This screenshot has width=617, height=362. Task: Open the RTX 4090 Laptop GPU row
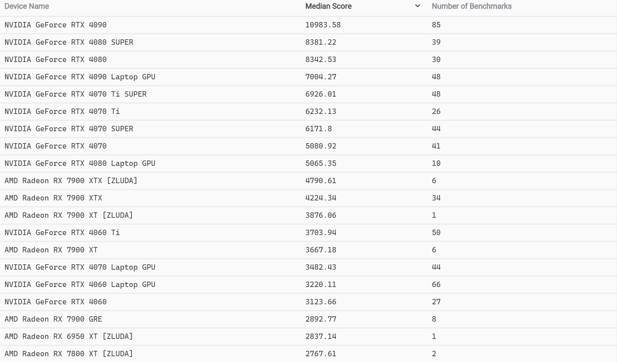pyautogui.click(x=308, y=77)
